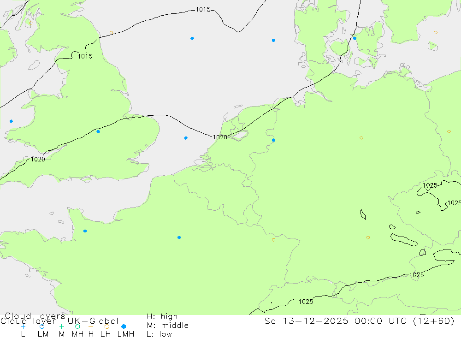Click blue cloud marker over central England
The image size is (461, 338).
(x=98, y=132)
